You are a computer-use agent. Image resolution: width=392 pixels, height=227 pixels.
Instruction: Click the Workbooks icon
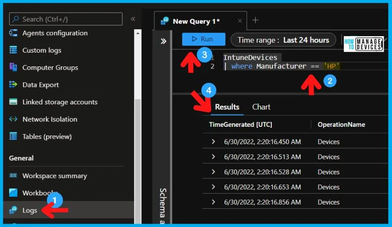coord(13,193)
